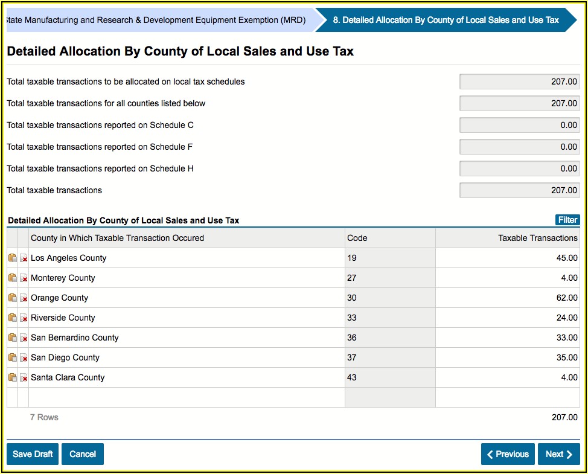Click the Save Draft button
Image resolution: width=588 pixels, height=474 pixels.
(x=33, y=454)
